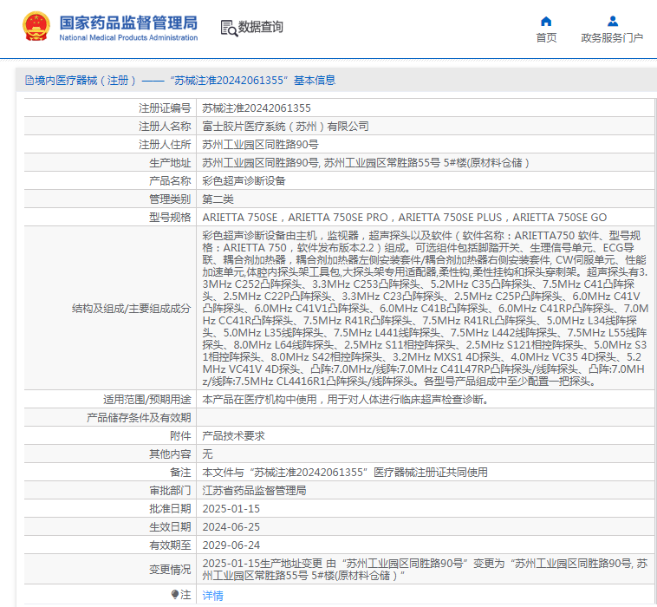Click the 国家药品监督管理局 site title

coord(128,23)
